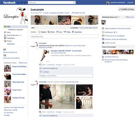The image size is (135, 117).
Task: Click Afficher tout next to Administrateurs
Action: coord(130,17)
